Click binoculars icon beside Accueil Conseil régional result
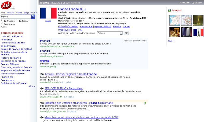 point(42,74)
